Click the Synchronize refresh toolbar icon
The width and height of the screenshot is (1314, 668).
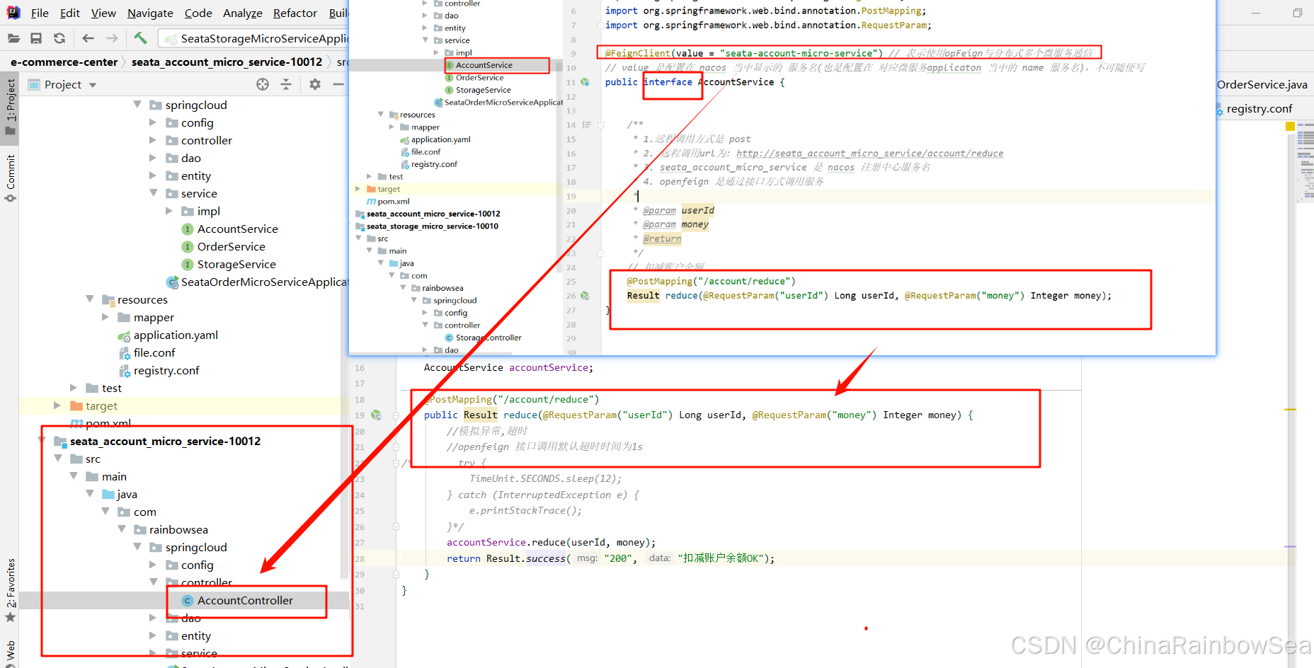pos(59,38)
